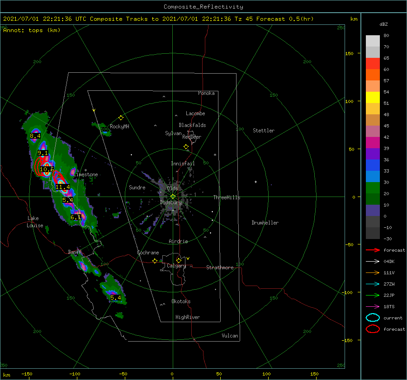407x380 pixels.
Task: Click the Lacombe town label
Action: coord(195,113)
